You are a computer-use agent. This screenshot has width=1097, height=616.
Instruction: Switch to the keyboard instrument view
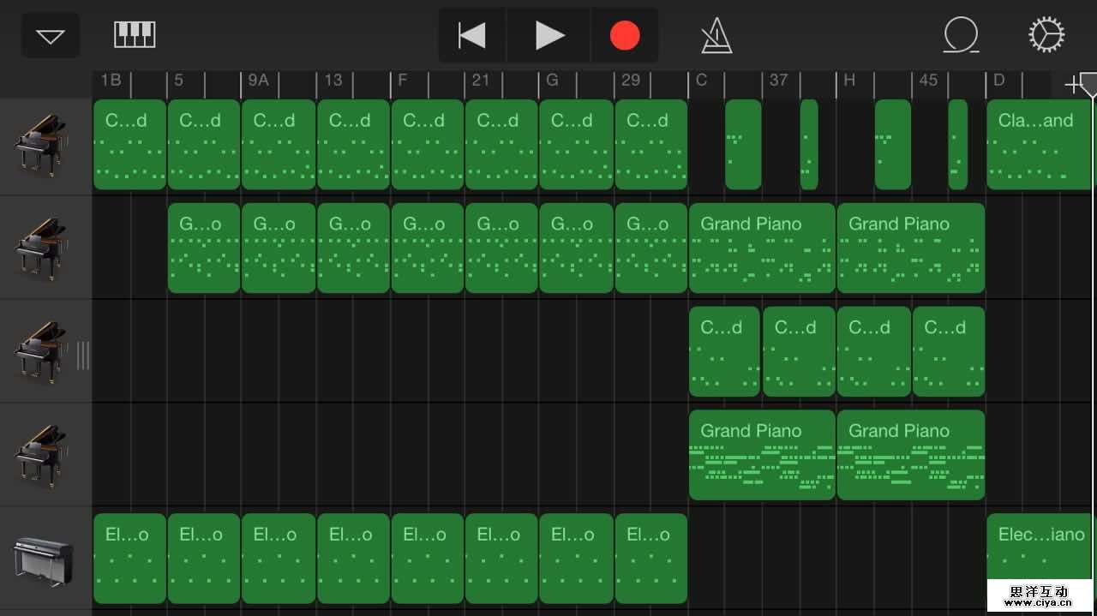pos(135,35)
